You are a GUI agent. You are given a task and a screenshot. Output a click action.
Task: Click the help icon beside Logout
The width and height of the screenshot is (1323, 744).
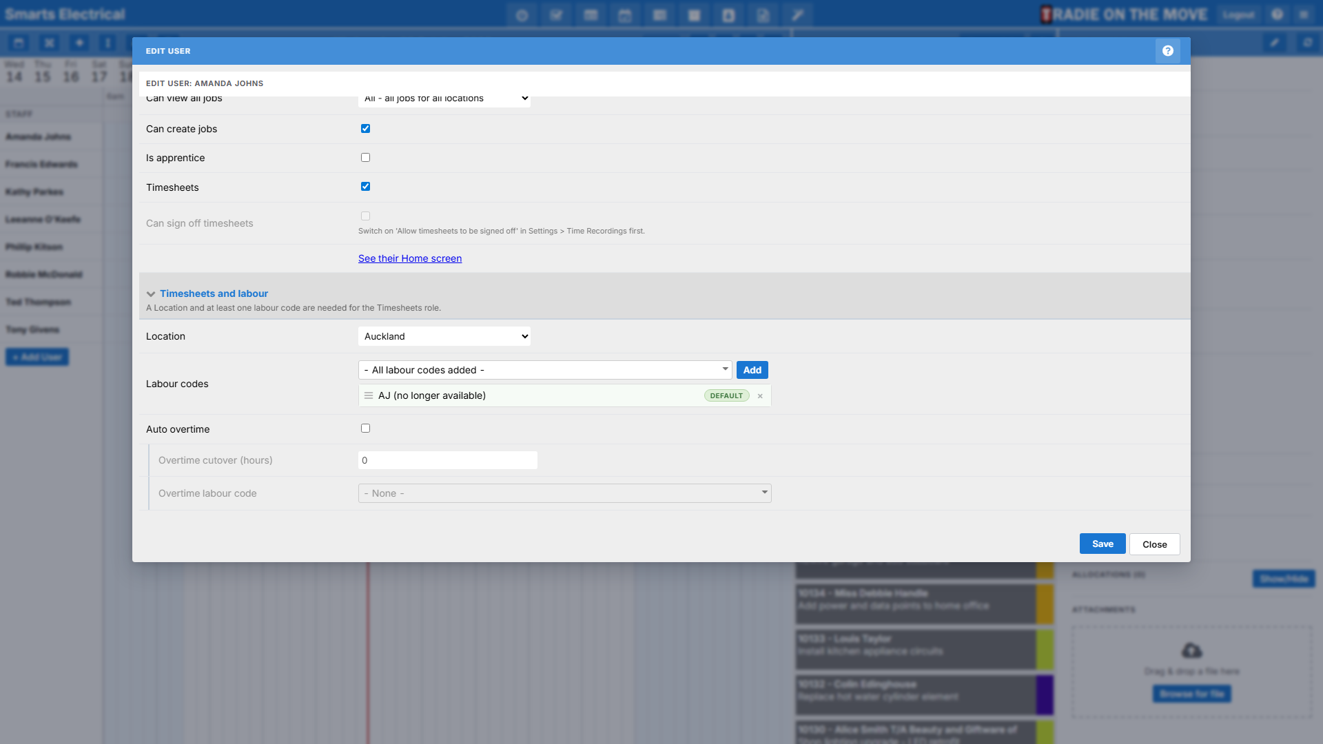point(1277,14)
